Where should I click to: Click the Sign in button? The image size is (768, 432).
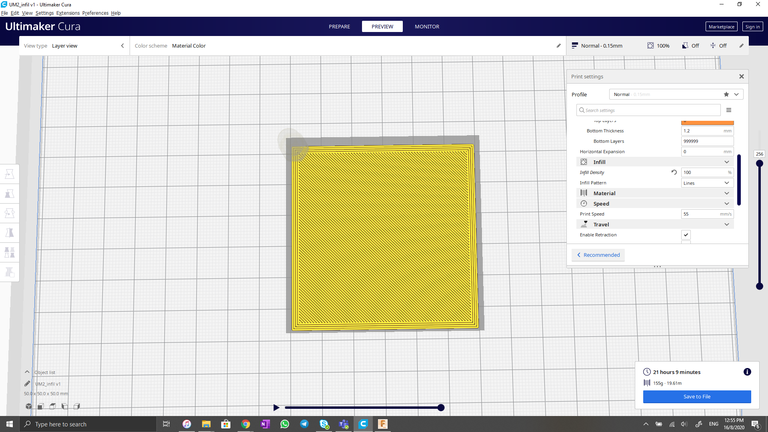click(x=752, y=27)
